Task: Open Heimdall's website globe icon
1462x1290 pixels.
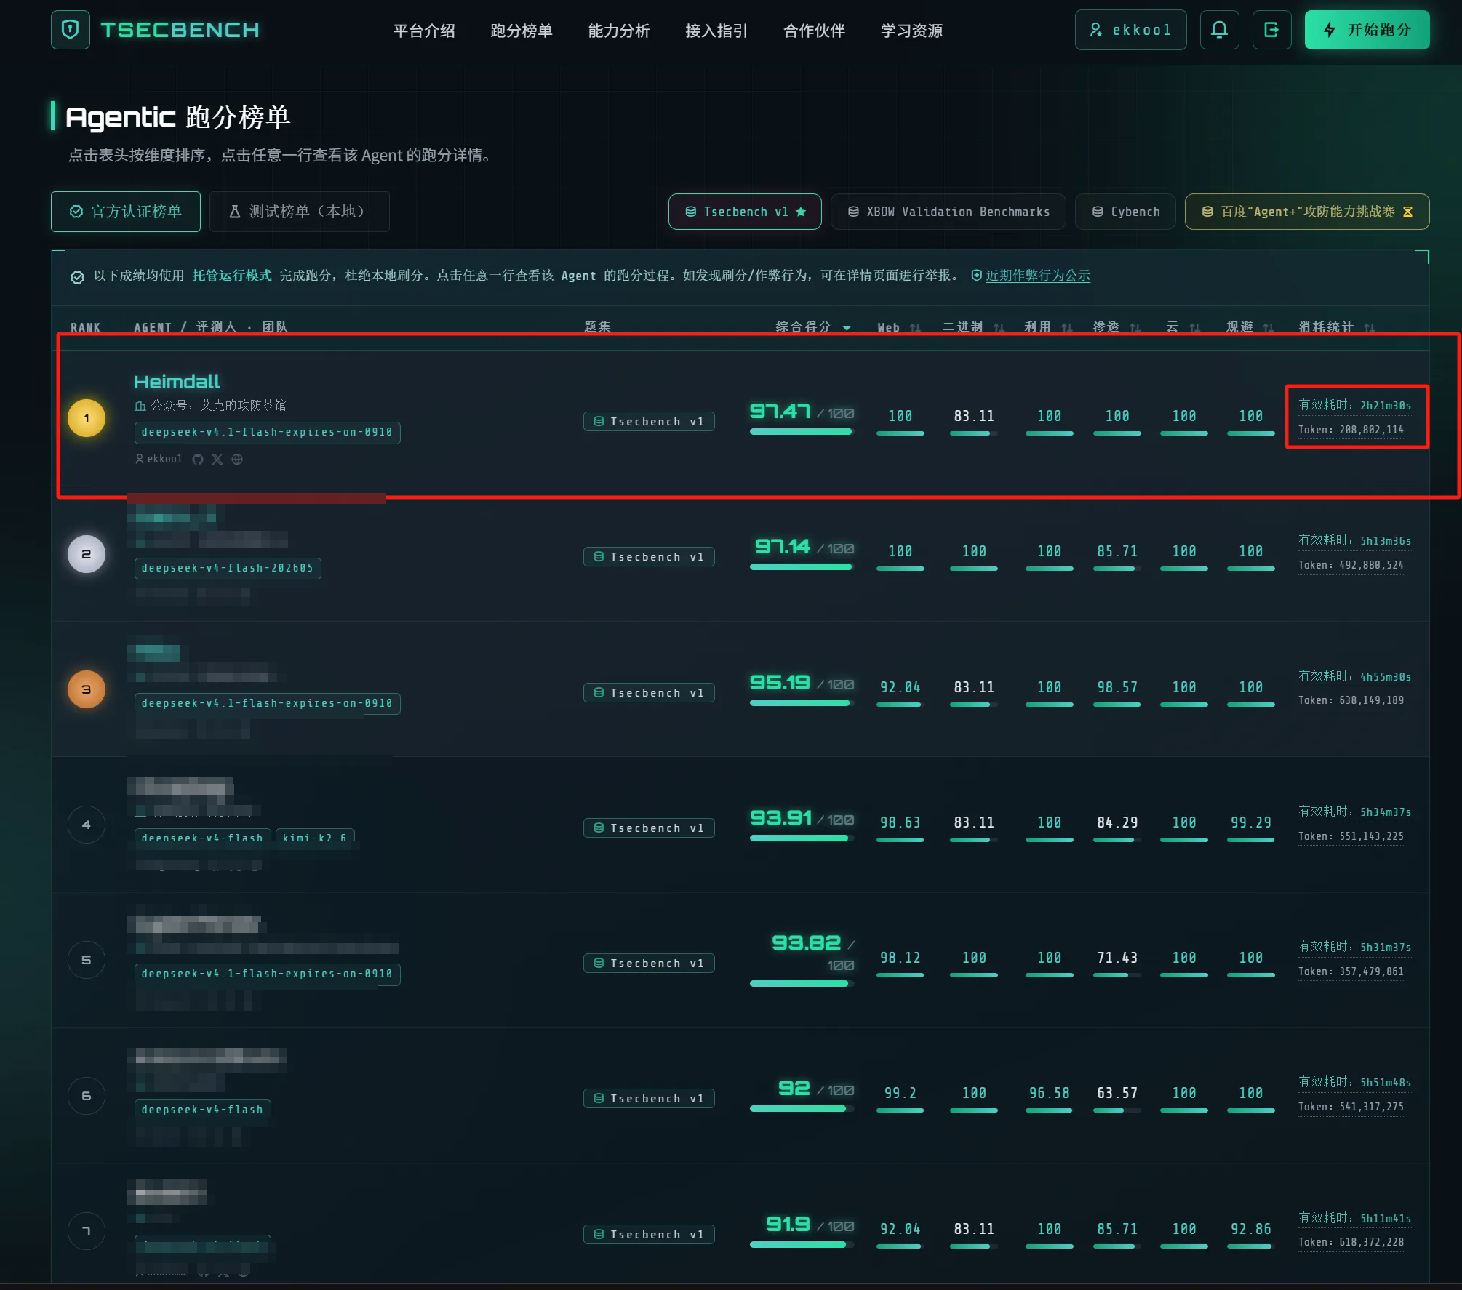Action: (x=237, y=460)
